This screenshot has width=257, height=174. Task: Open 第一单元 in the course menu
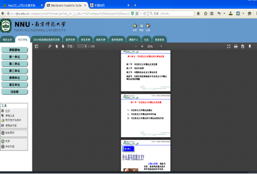(x=15, y=57)
